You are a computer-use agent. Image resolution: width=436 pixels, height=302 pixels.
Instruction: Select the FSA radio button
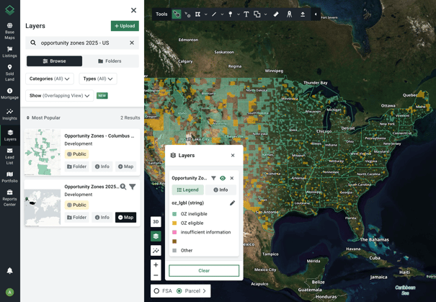click(156, 291)
